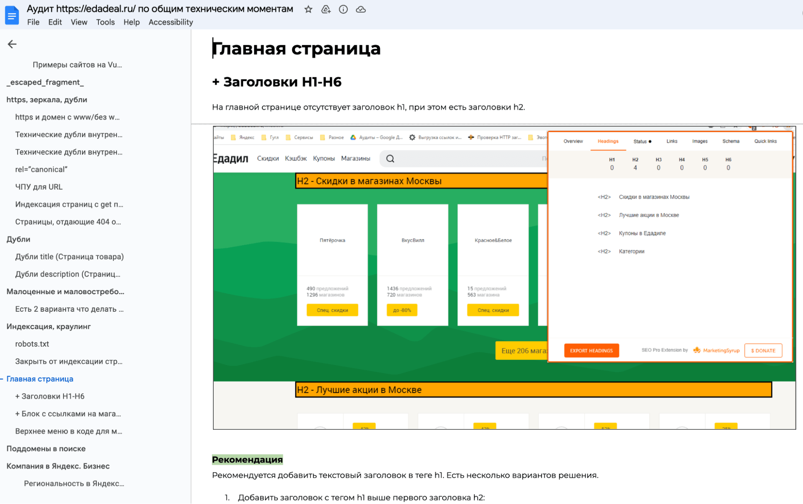Open ЧПУ для URL outline entry

(x=39, y=187)
